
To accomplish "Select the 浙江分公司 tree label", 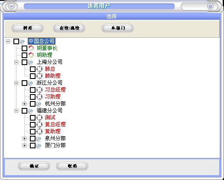I will [49, 83].
